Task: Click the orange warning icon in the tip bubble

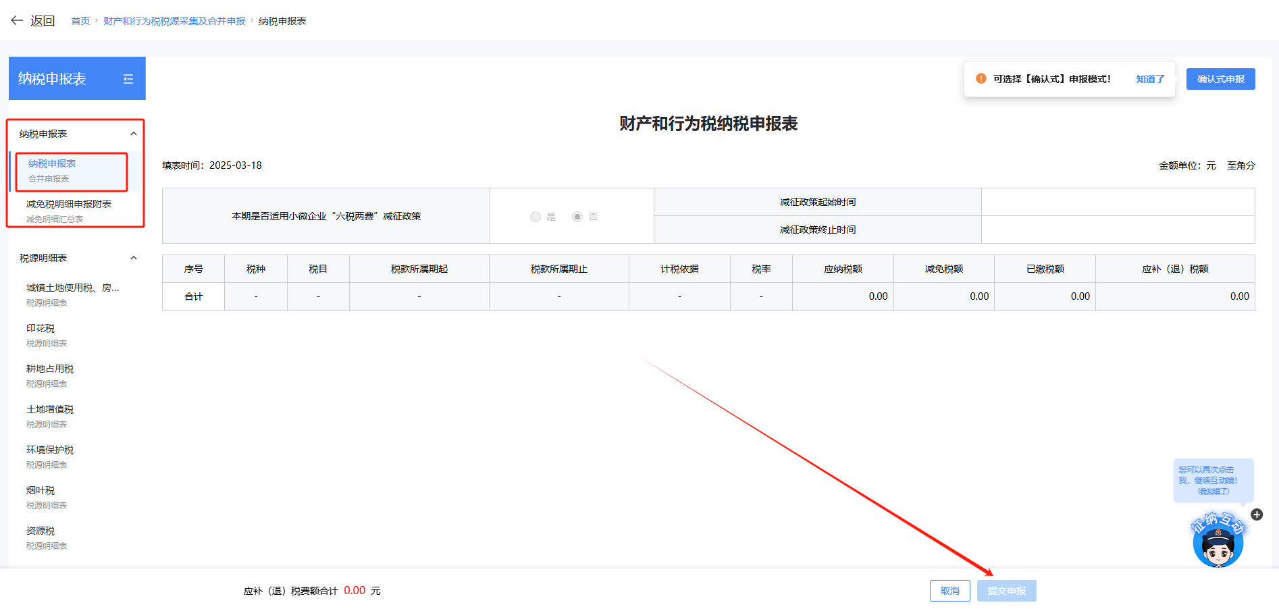Action: click(981, 78)
